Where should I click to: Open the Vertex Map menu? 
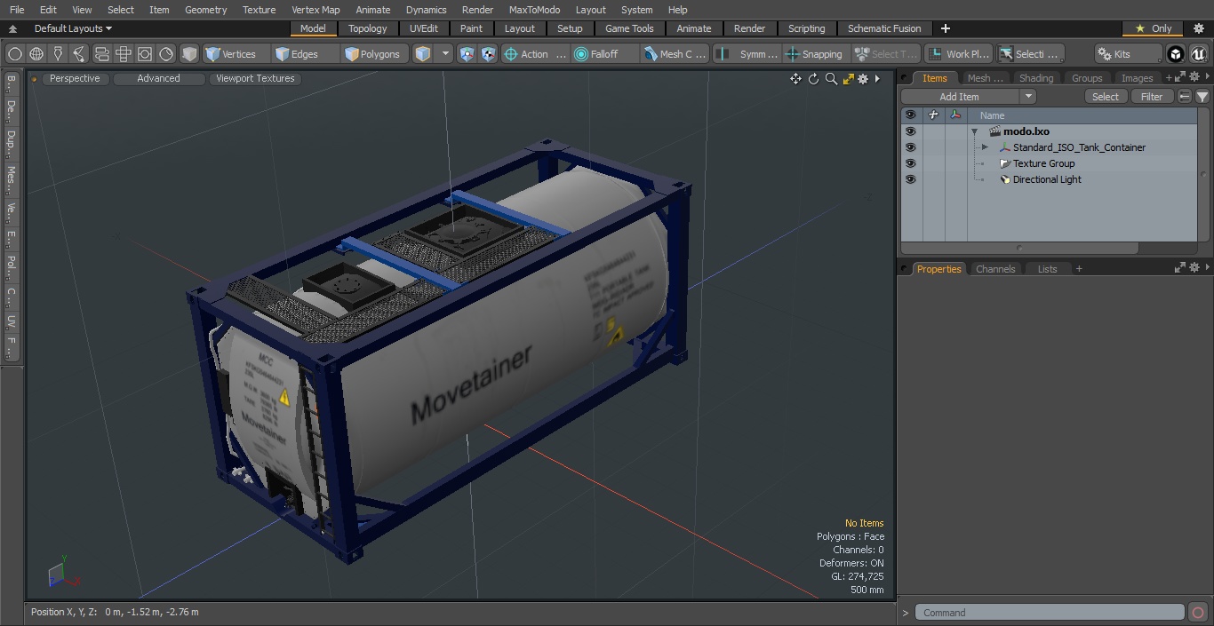(x=315, y=10)
